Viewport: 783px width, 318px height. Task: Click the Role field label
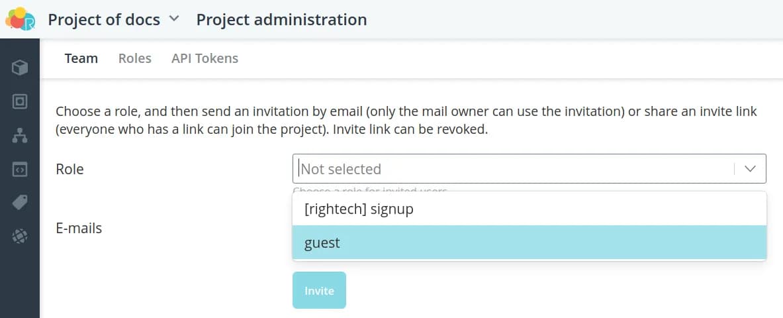[69, 169]
